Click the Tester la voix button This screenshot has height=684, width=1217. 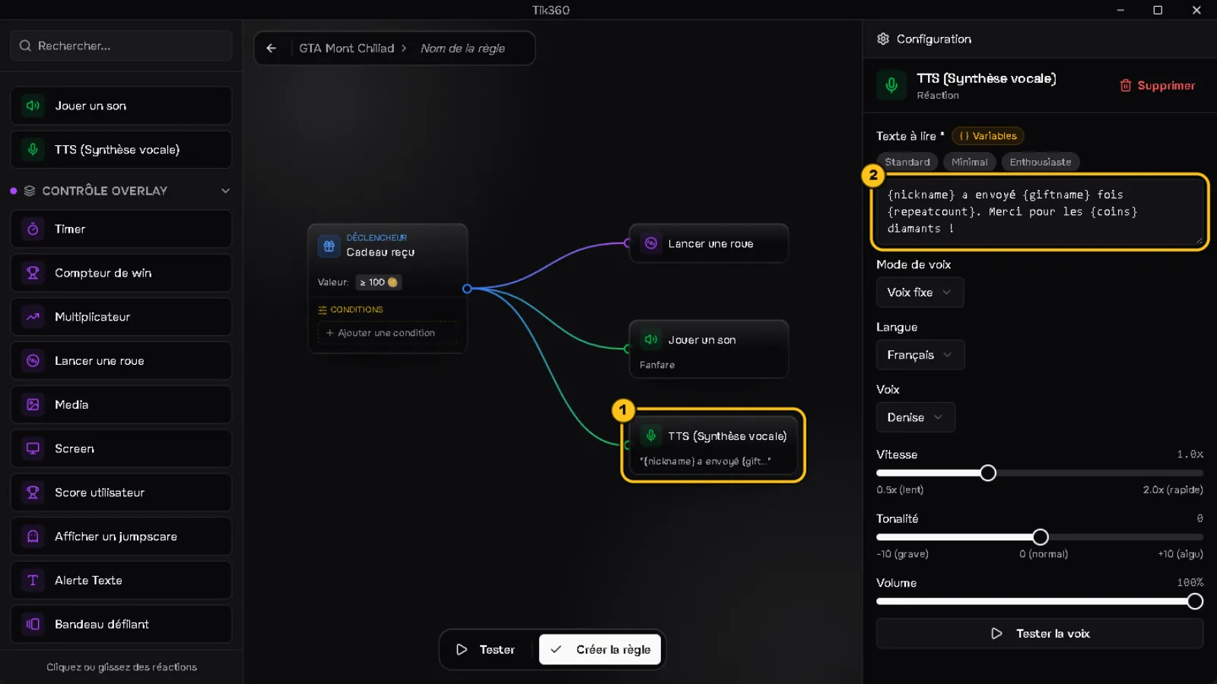coord(1040,634)
